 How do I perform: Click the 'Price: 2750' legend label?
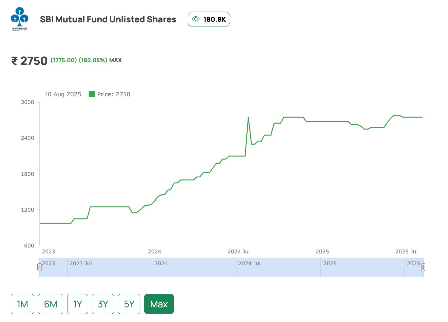pos(113,94)
